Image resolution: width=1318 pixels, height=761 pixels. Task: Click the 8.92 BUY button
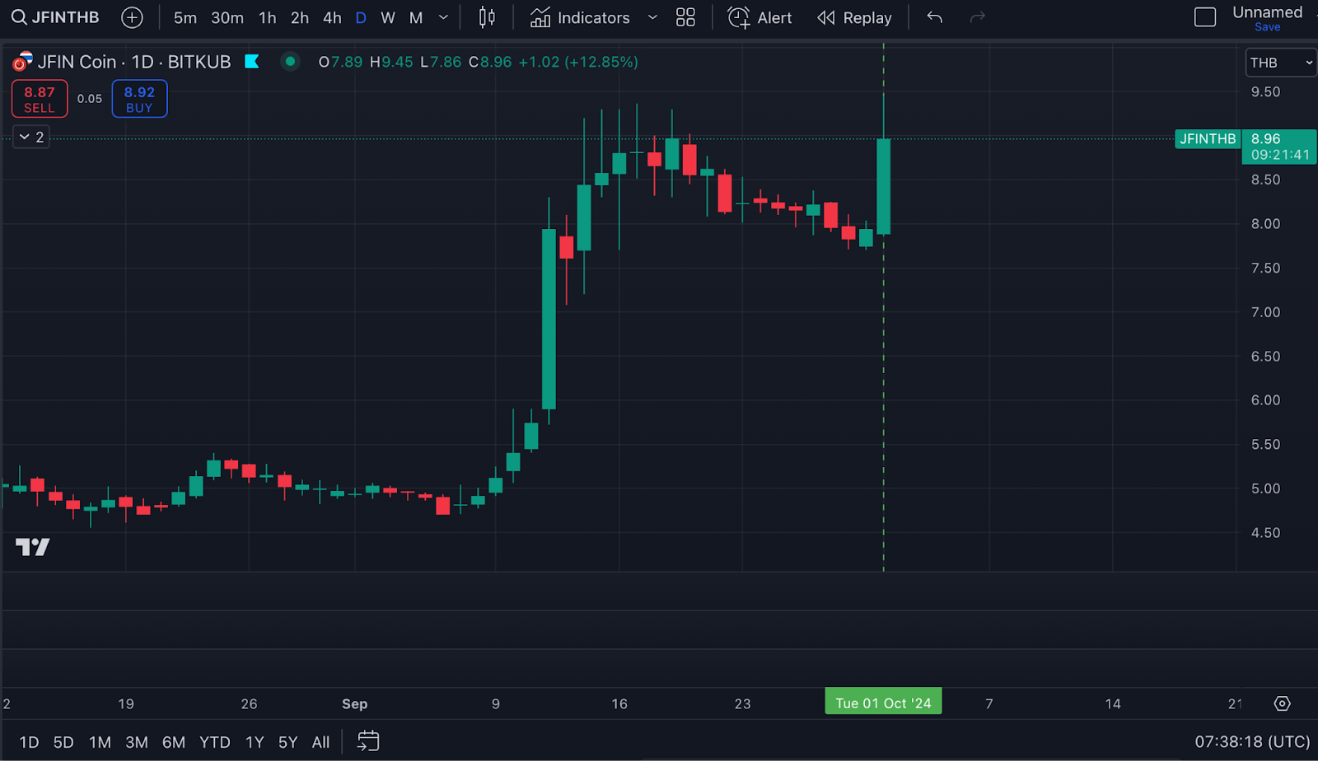click(x=139, y=99)
